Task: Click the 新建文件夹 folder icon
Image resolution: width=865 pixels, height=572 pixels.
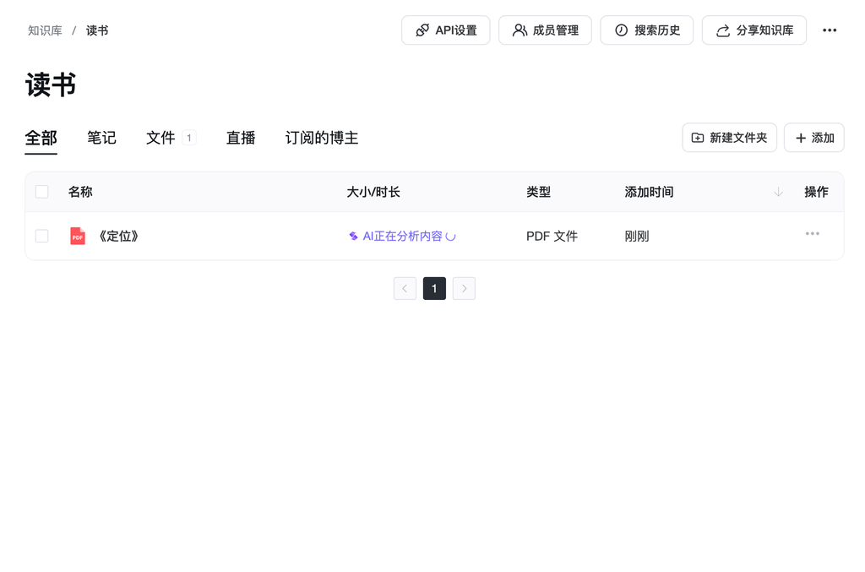Action: coord(698,138)
